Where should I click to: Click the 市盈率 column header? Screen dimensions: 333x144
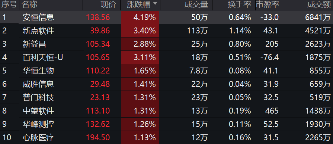tap(268, 5)
